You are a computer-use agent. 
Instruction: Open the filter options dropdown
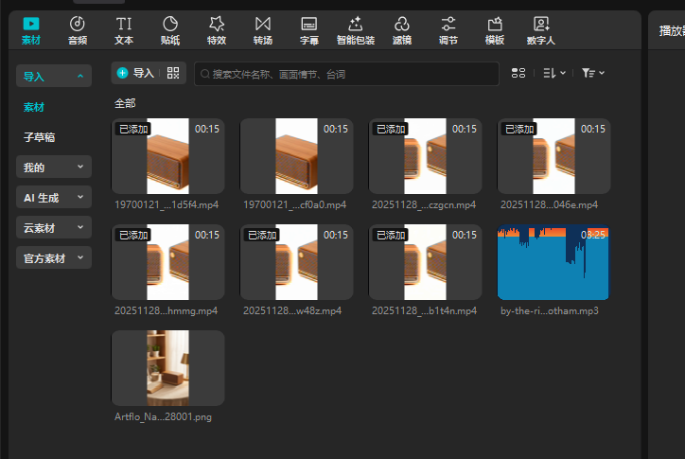[592, 73]
